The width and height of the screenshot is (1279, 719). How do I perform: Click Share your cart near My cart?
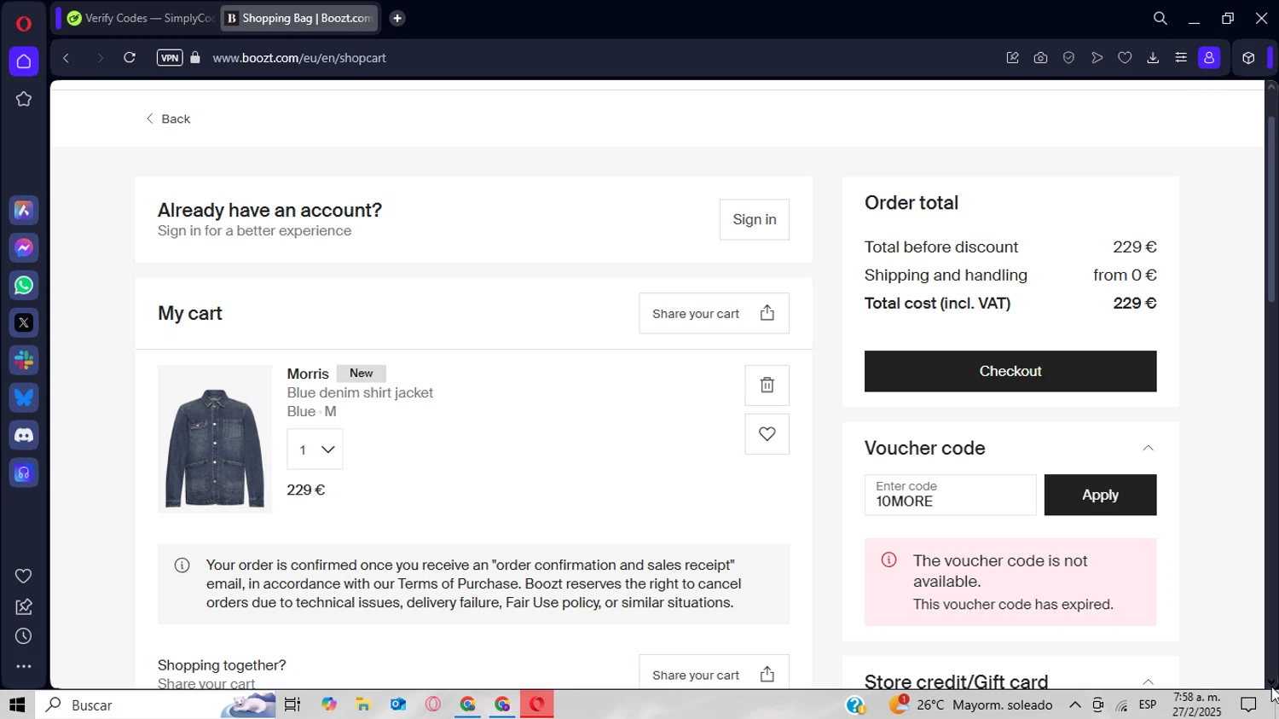[x=714, y=314]
